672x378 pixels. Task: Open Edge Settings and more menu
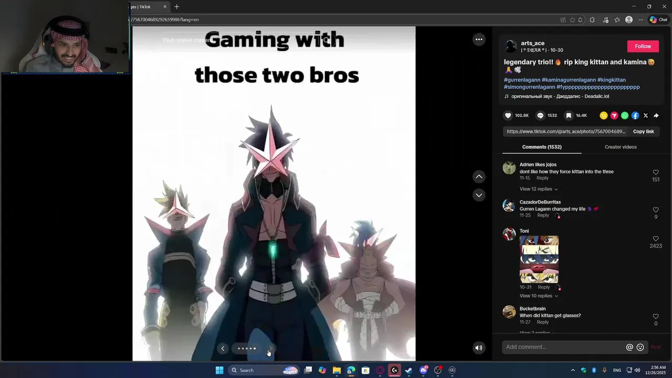point(640,19)
